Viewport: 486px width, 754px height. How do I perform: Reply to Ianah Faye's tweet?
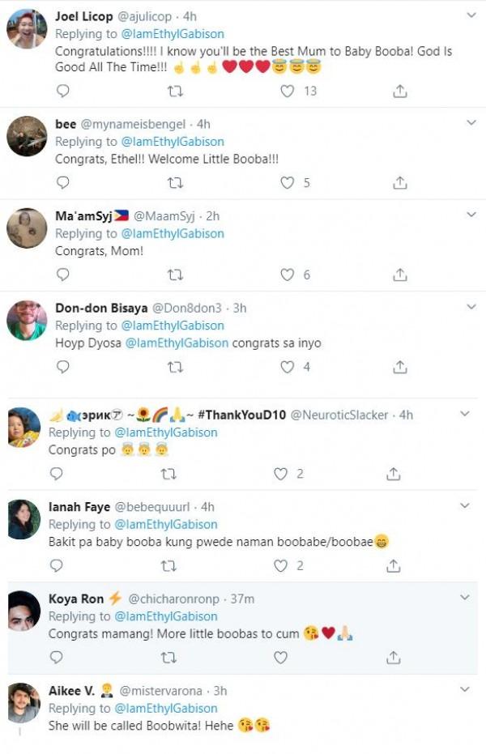57,565
